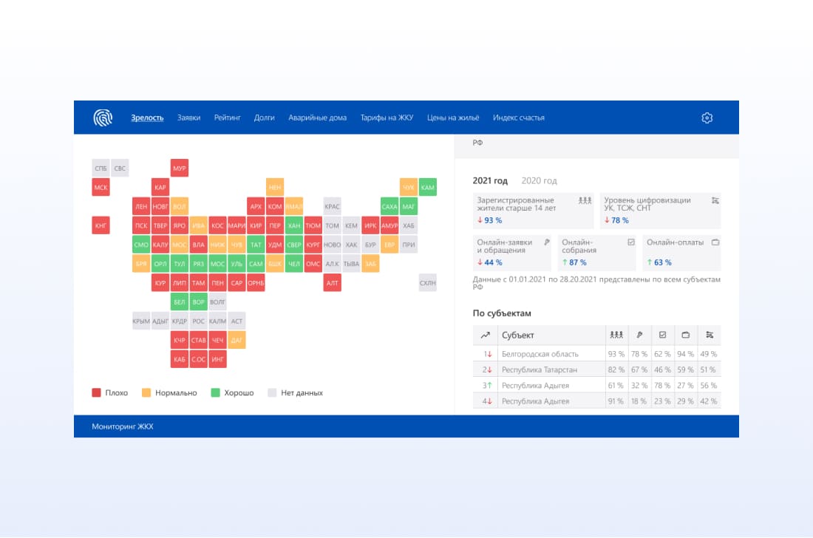Click the red Плохо legend swatch
Image resolution: width=813 pixels, height=538 pixels.
click(96, 392)
